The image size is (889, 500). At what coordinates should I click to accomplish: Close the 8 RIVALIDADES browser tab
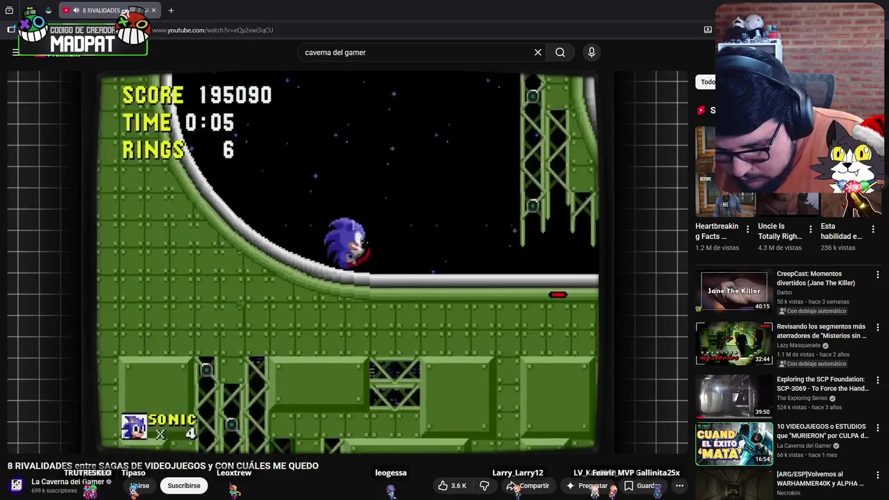(153, 10)
